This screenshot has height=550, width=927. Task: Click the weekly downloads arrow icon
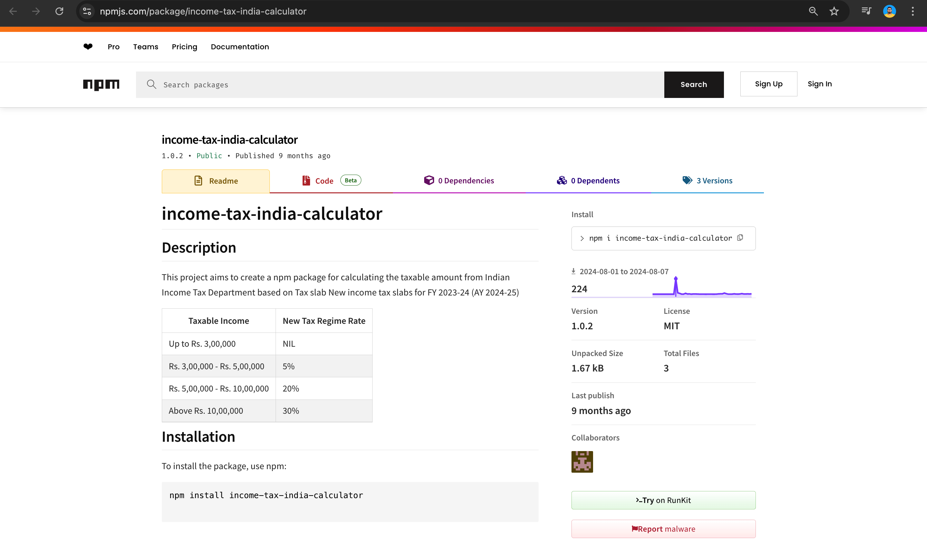573,271
